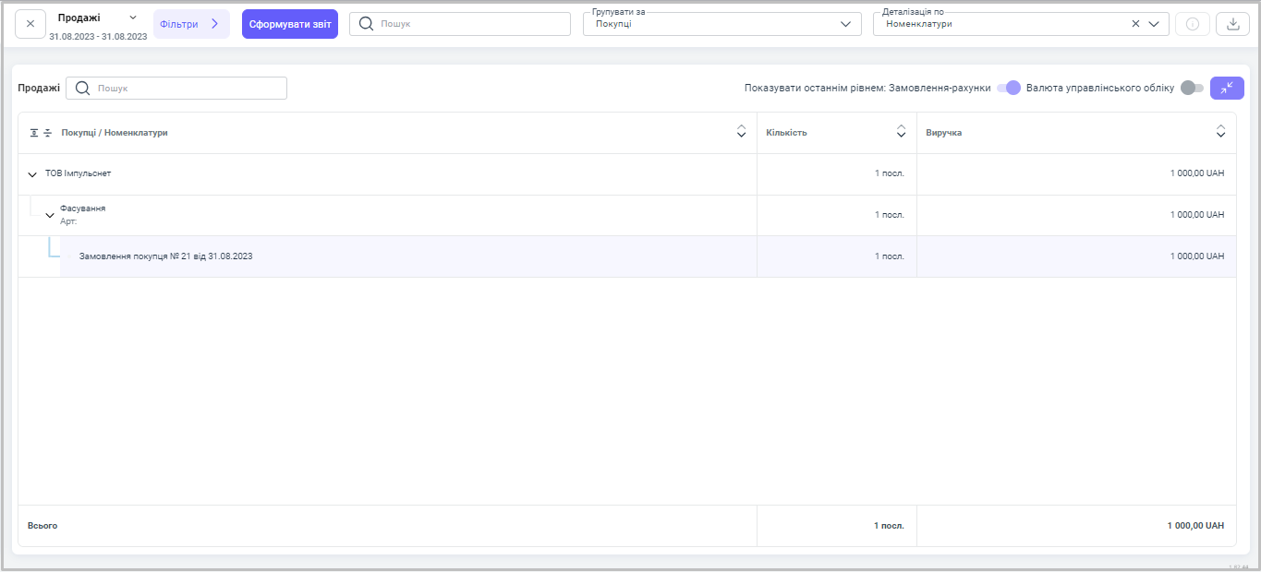Click the collapse all rows icon
The width and height of the screenshot is (1261, 572).
[x=48, y=133]
